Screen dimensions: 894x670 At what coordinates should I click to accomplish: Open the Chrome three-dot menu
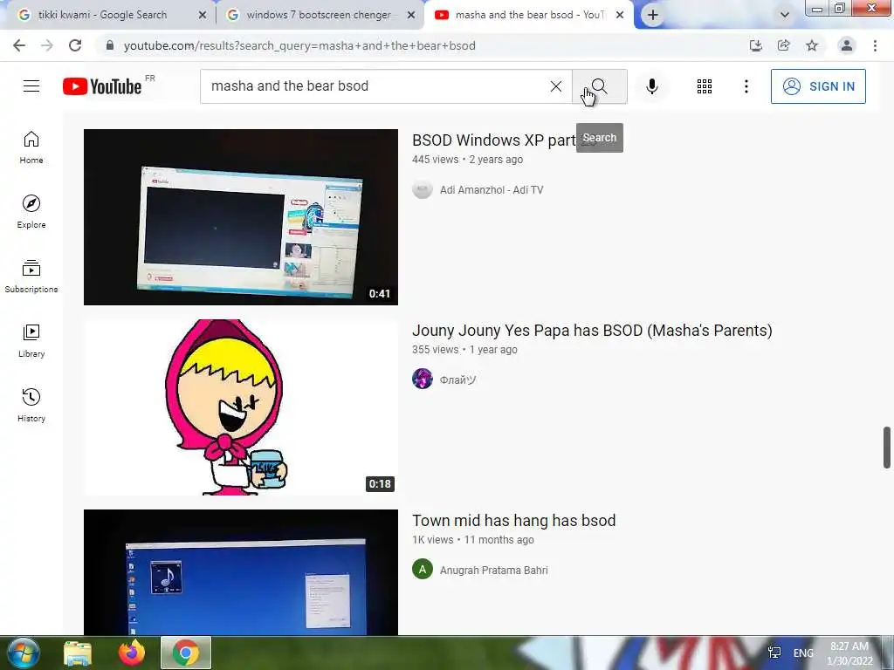point(875,45)
